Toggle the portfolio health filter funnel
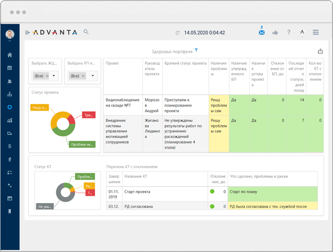 pos(196,50)
